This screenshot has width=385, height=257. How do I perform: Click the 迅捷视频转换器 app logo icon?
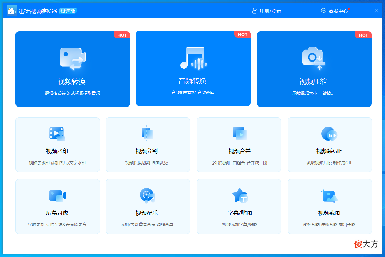tap(12, 11)
